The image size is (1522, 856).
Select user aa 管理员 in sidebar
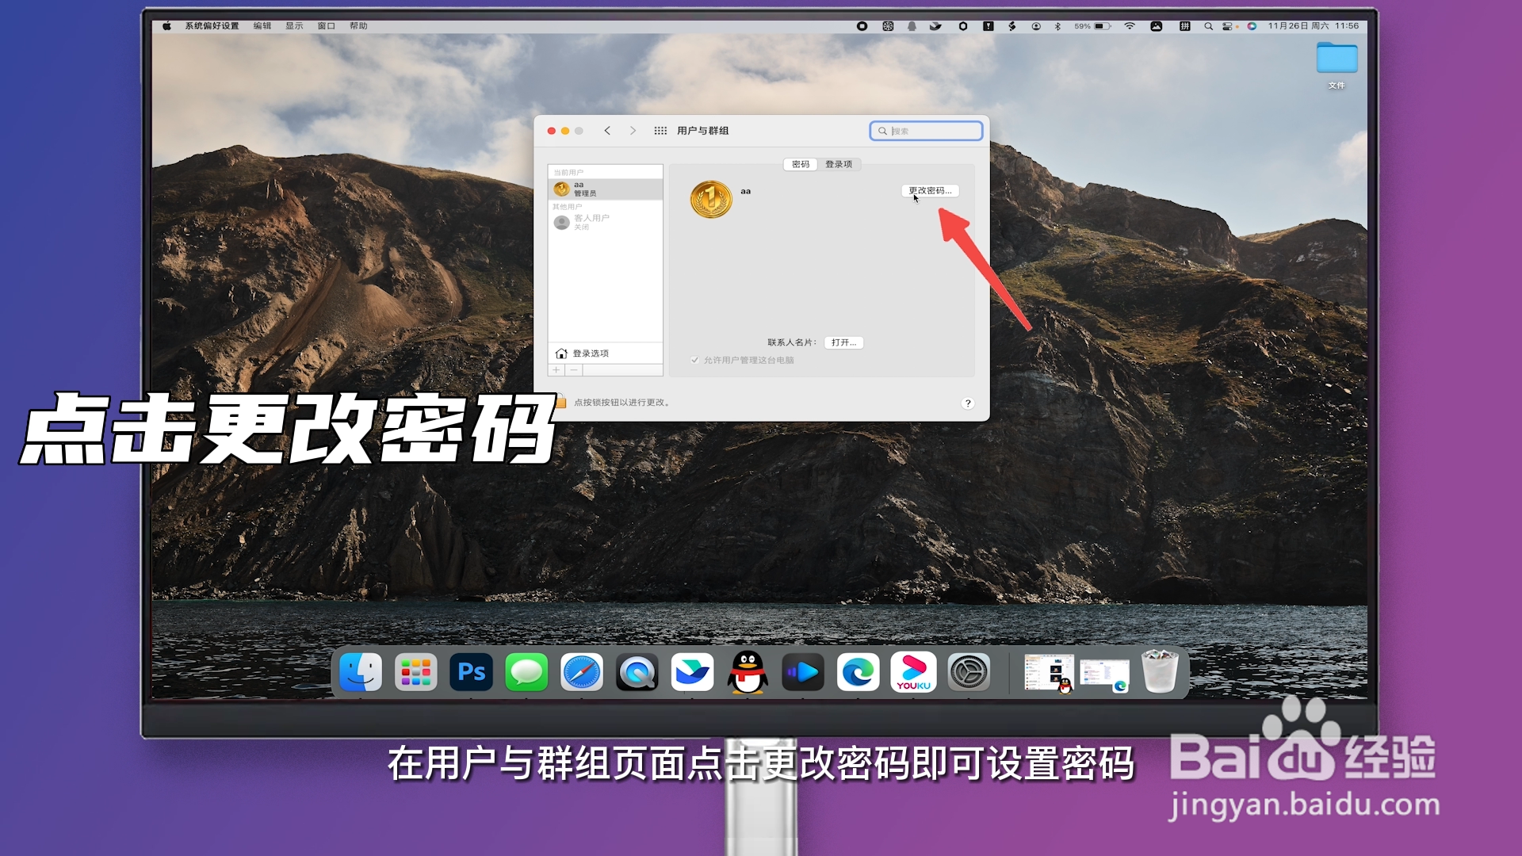click(x=605, y=189)
